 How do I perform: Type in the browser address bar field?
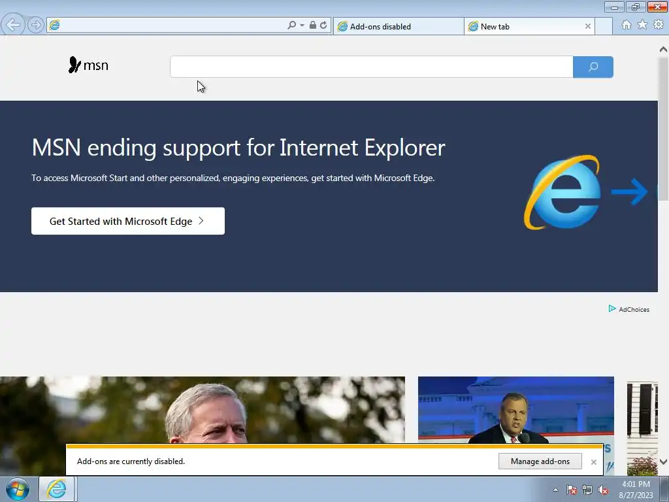tap(172, 25)
